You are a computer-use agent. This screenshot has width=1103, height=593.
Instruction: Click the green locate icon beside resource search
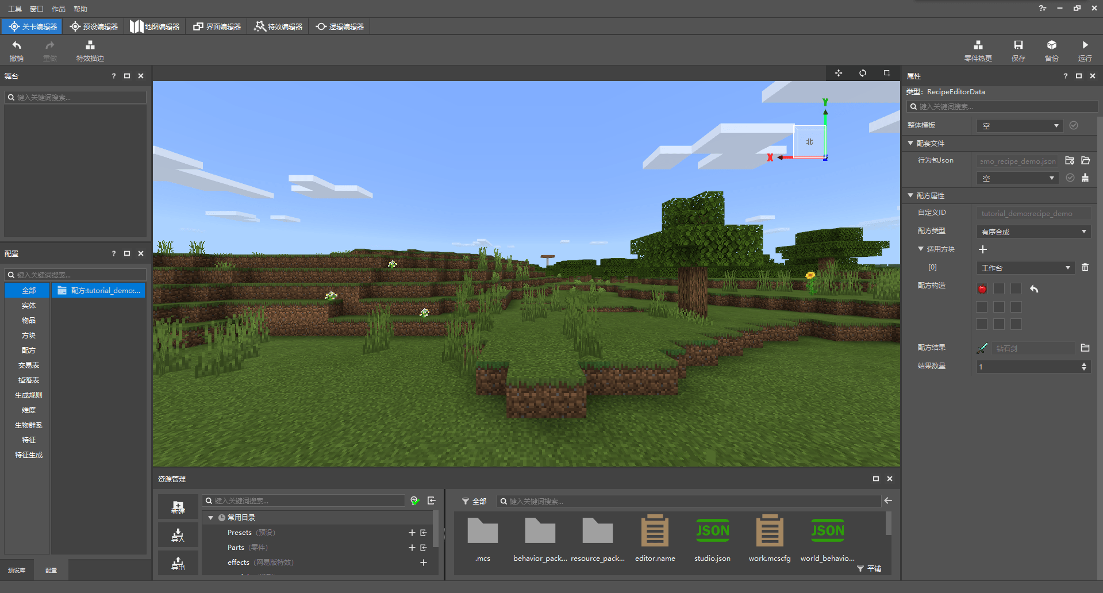click(415, 500)
